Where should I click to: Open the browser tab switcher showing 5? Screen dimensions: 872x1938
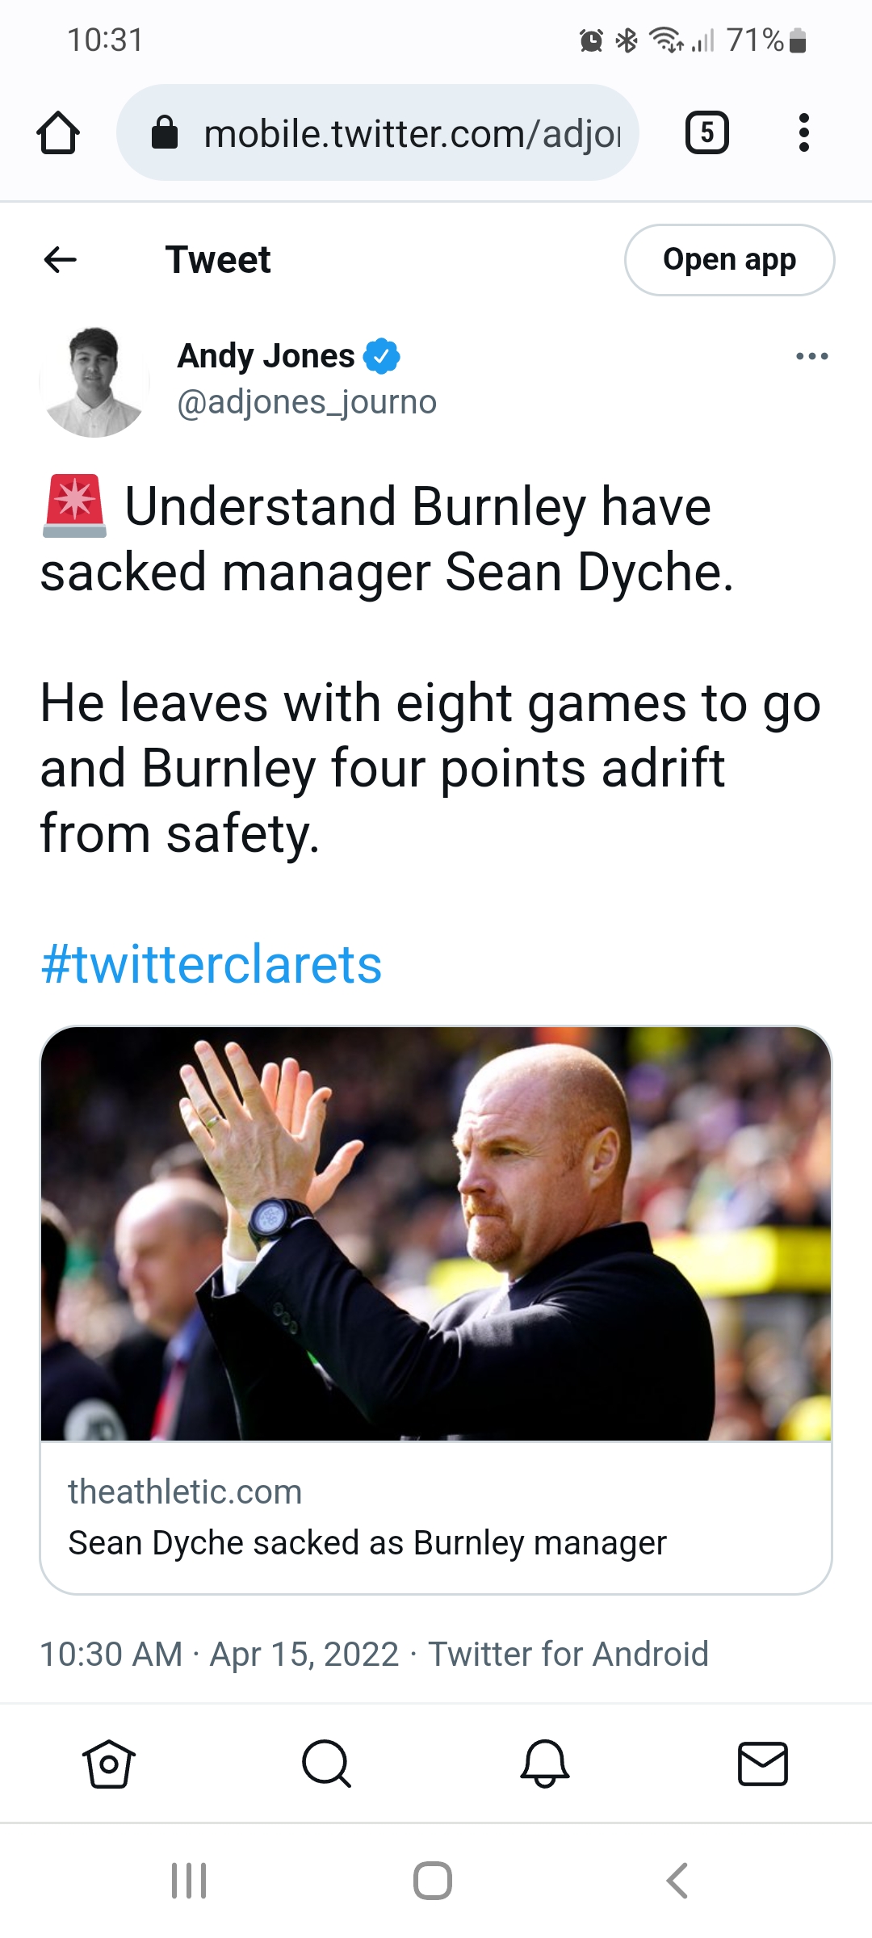click(x=706, y=133)
